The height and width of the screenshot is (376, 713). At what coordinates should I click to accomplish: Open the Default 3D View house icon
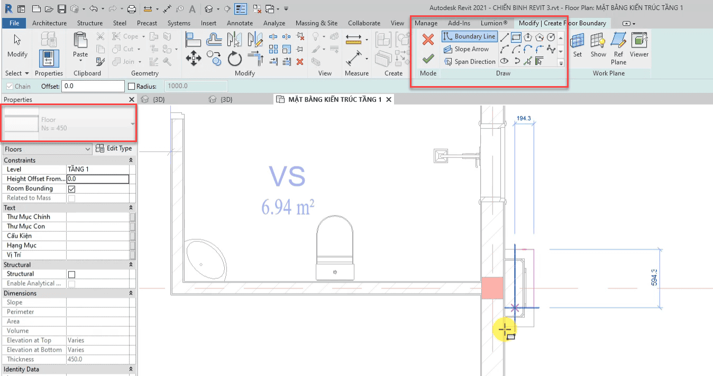[x=209, y=9]
